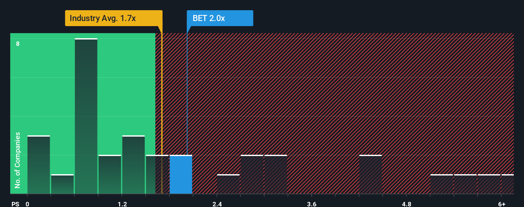
Task: Click the last bar at 6+
Action: click(508, 184)
